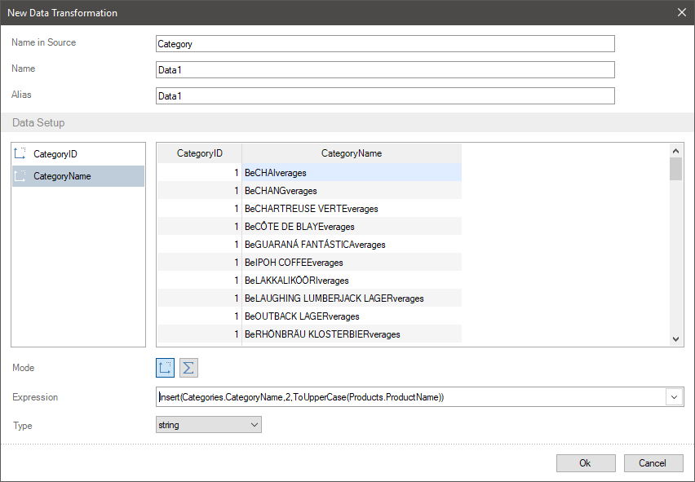Click the Ok button
This screenshot has height=482, width=695.
tap(585, 462)
